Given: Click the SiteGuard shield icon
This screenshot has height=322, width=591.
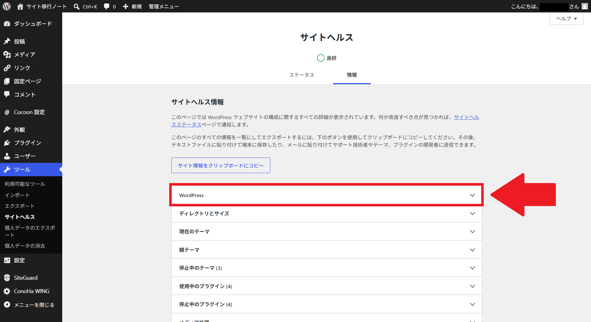Looking at the screenshot, I should click(7, 278).
